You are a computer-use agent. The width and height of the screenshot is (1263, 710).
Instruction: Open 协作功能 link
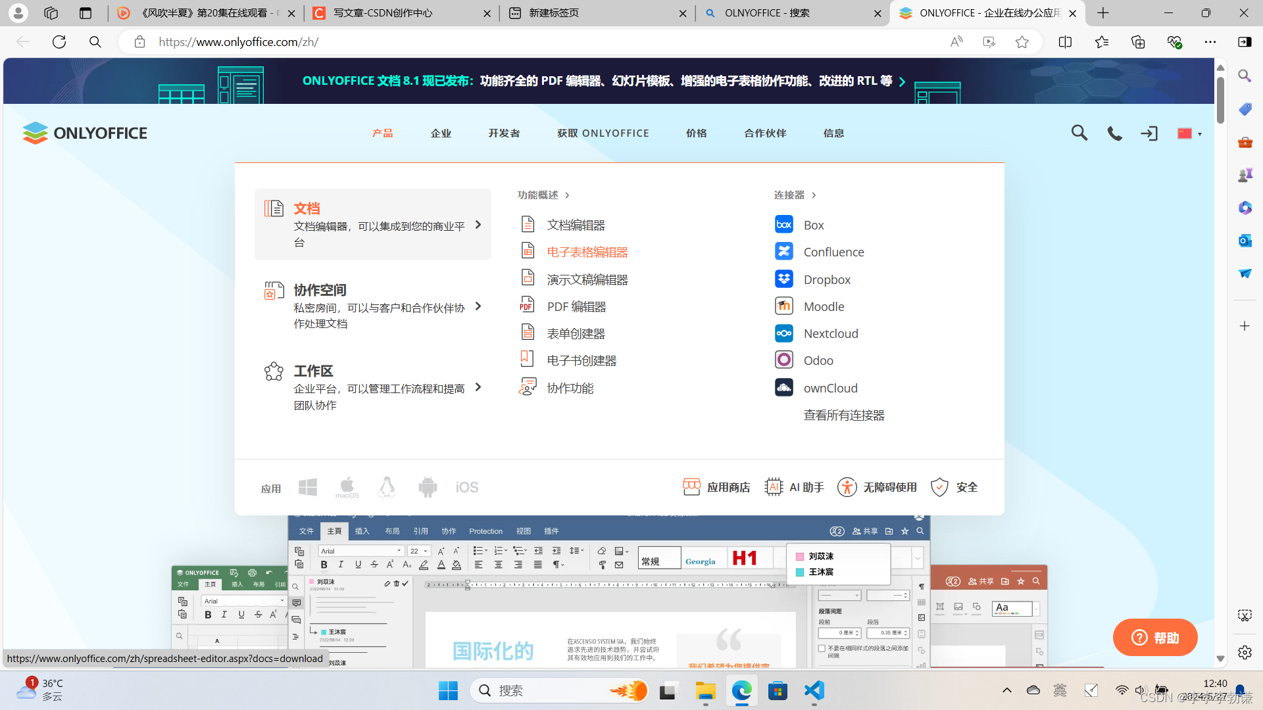click(x=570, y=388)
